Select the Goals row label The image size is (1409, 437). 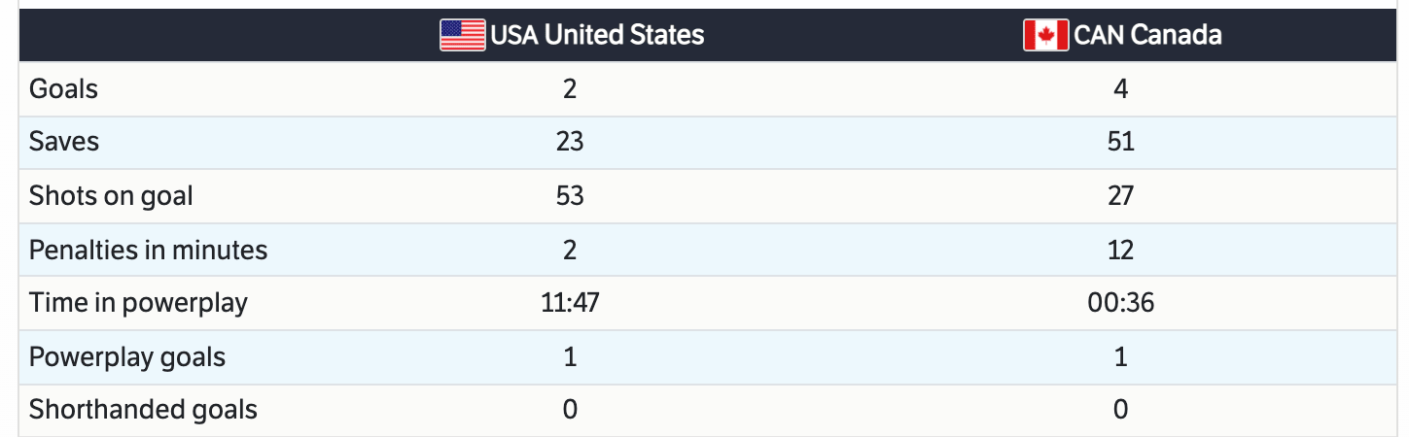pos(64,89)
